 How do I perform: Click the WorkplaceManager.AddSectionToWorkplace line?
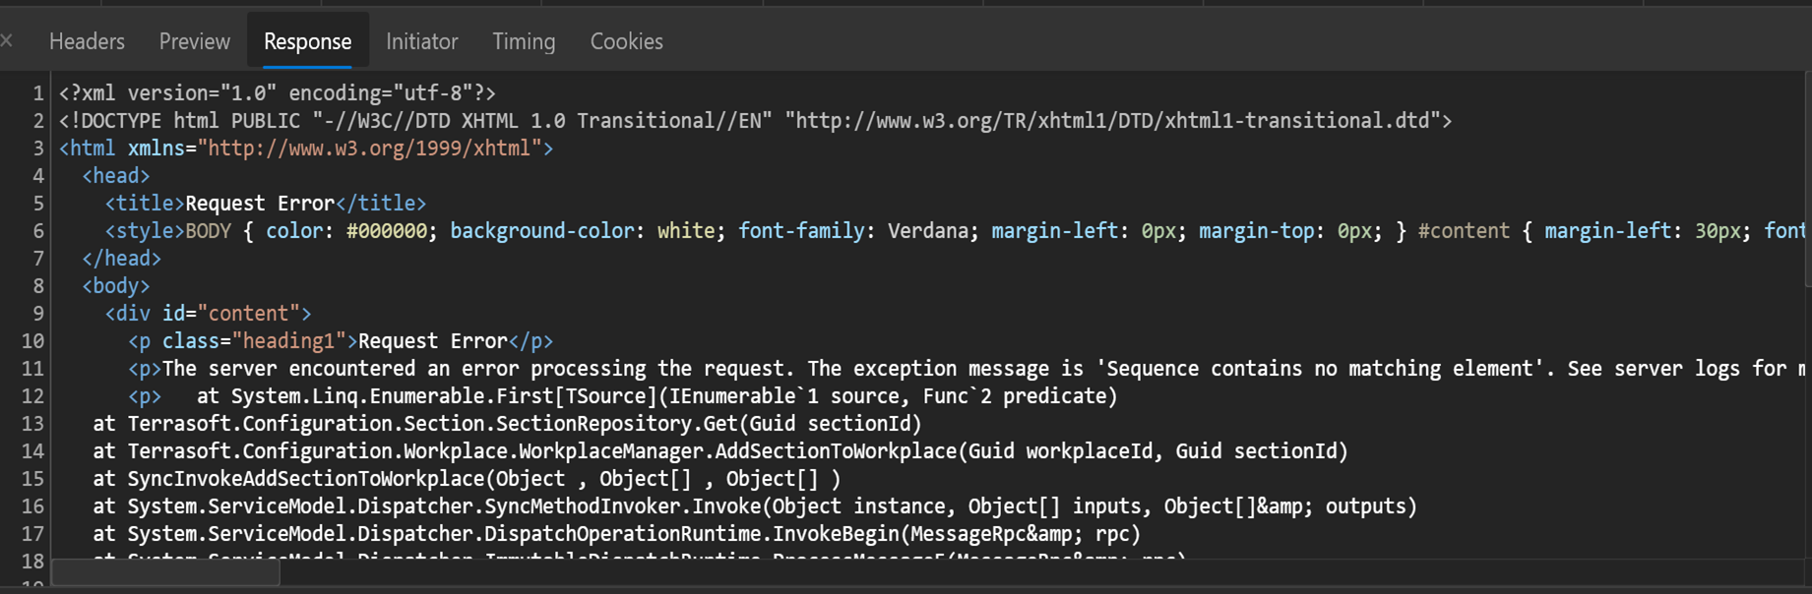pyautogui.click(x=720, y=451)
